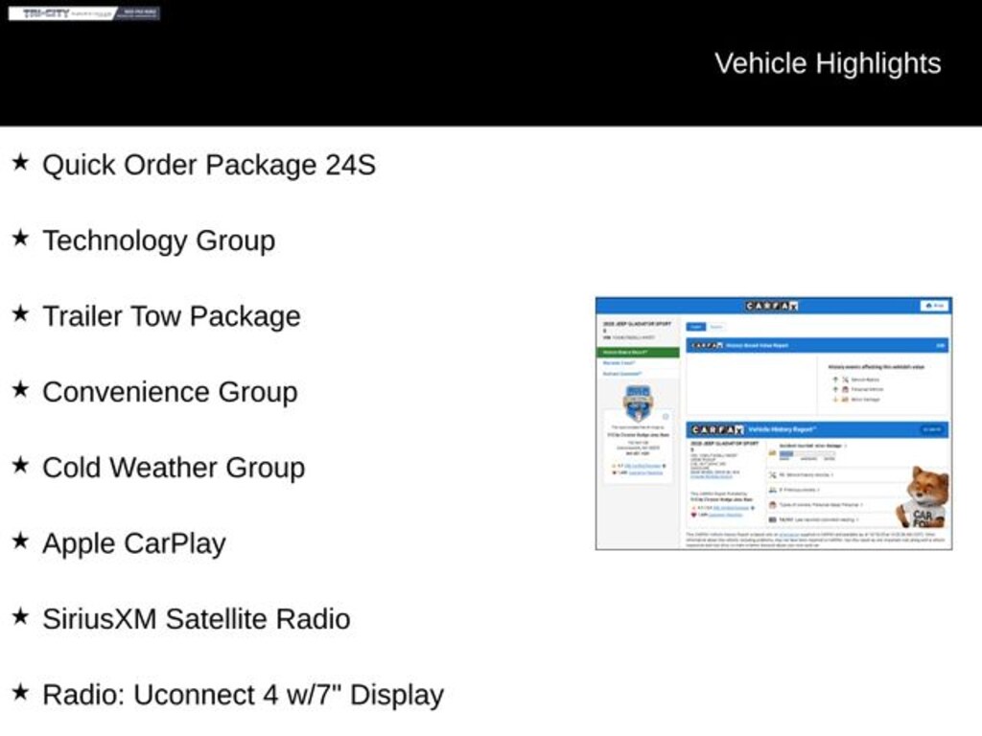Click the star next to Cold Weather Group
The height and width of the screenshot is (736, 982).
[x=20, y=466]
